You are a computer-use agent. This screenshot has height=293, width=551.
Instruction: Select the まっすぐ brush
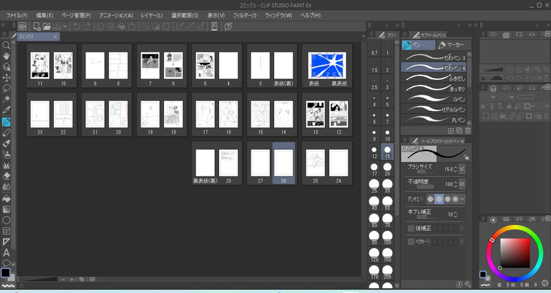pos(434,88)
